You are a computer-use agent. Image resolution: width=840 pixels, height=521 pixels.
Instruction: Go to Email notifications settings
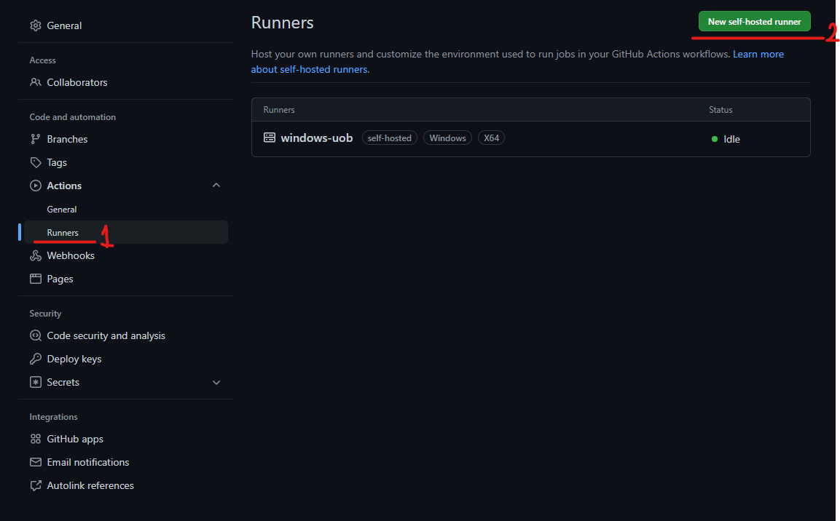pyautogui.click(x=87, y=462)
